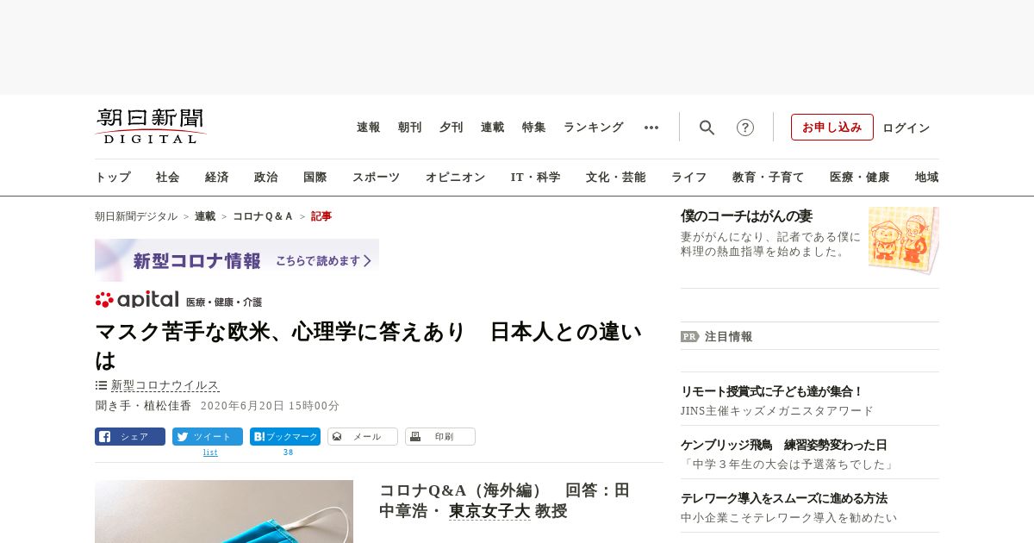Send the article by mail

(363, 437)
